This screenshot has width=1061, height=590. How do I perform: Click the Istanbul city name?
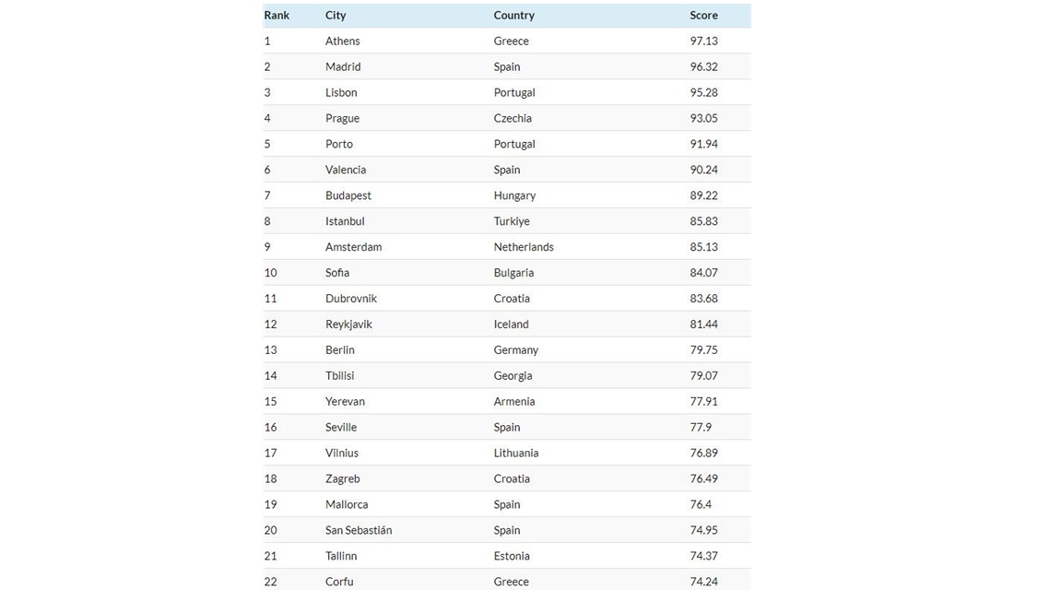pyautogui.click(x=345, y=220)
